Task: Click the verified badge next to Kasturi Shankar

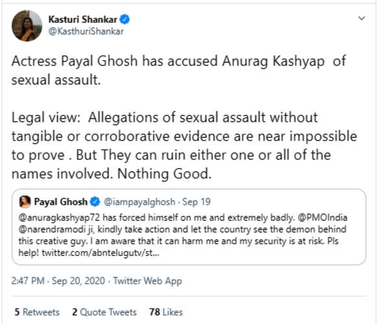Action: click(x=125, y=19)
